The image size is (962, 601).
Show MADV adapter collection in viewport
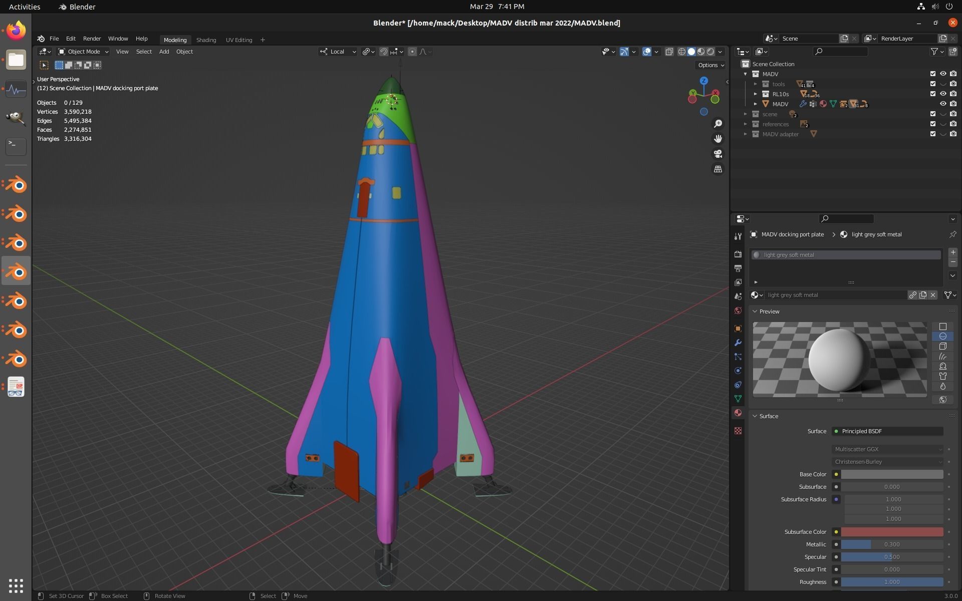click(x=942, y=134)
